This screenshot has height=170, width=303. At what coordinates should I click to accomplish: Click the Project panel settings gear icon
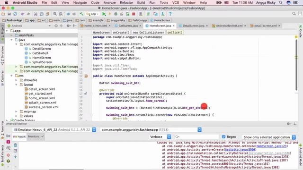68,25
